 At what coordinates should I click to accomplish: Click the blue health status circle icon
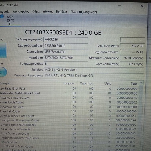coord(2,17)
